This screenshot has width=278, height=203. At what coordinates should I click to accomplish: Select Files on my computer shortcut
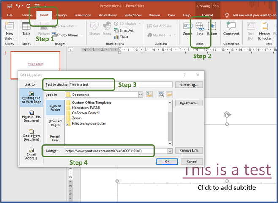pos(86,124)
